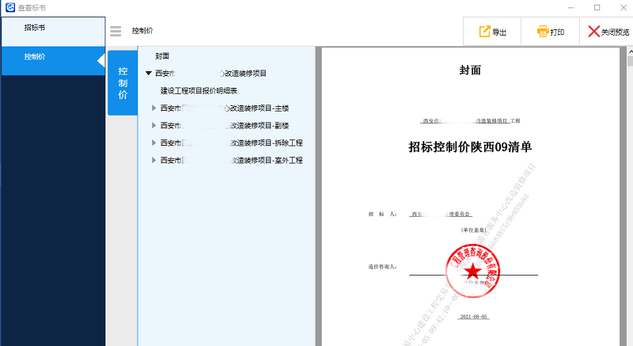633x346 pixels.
Task: Click the 封面 heading in preview page
Action: 470,70
